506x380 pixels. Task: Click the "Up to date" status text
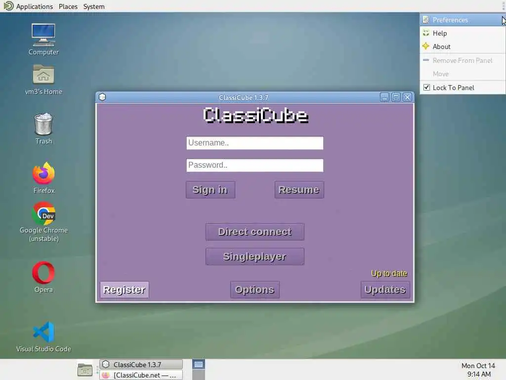pos(389,273)
